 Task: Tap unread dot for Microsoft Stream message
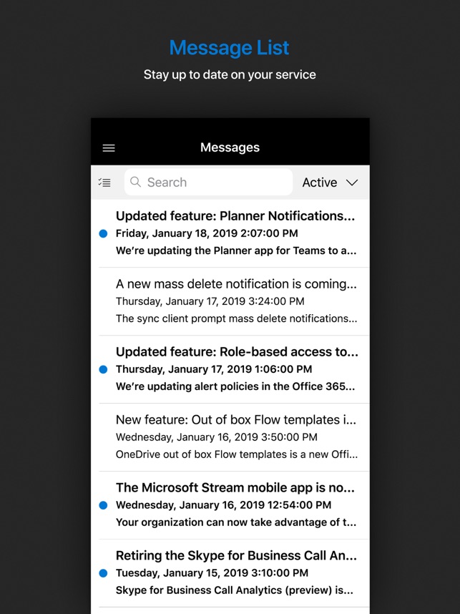(103, 505)
